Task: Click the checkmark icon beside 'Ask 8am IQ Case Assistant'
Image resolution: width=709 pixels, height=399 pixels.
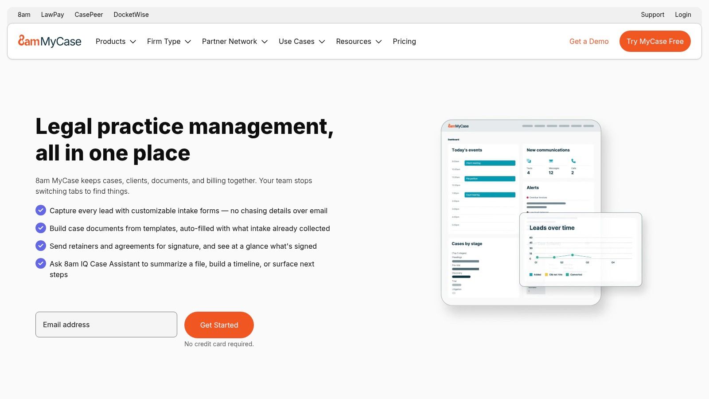Action: pos(41,263)
